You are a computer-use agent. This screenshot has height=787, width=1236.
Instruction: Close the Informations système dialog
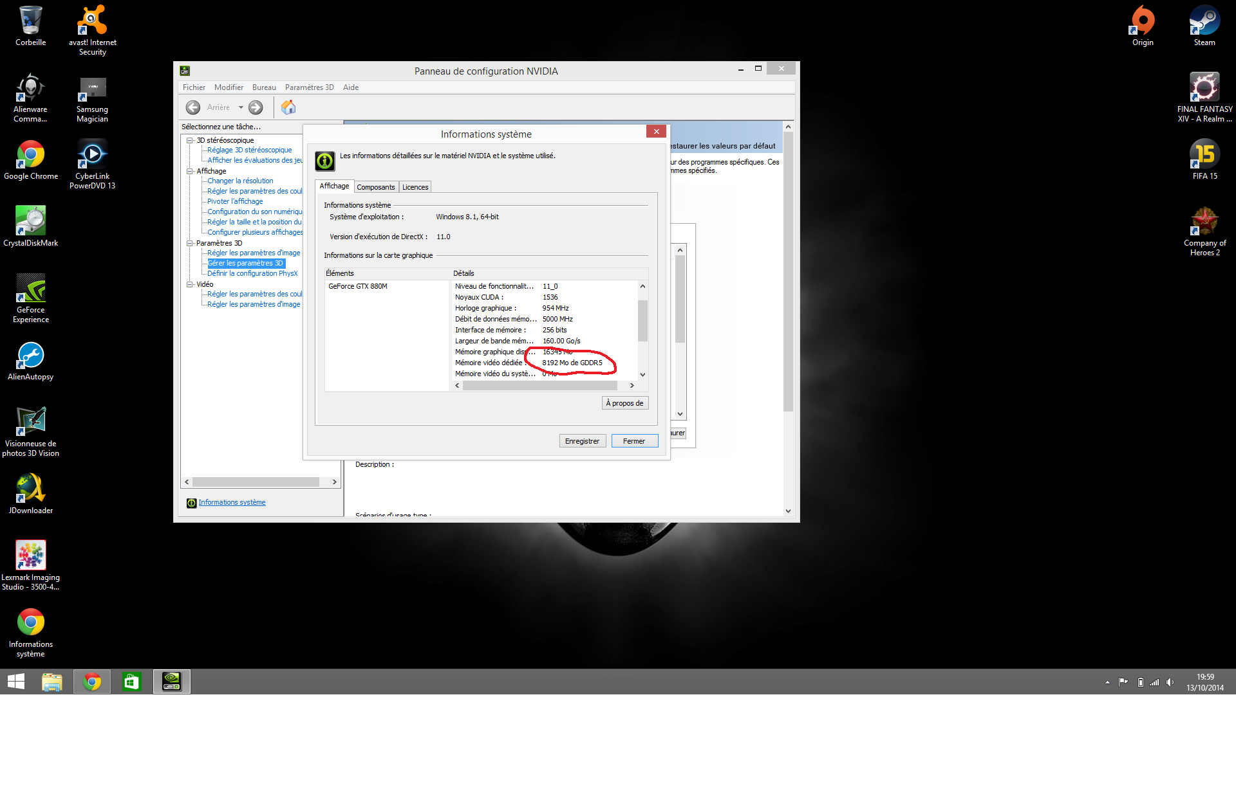656,131
